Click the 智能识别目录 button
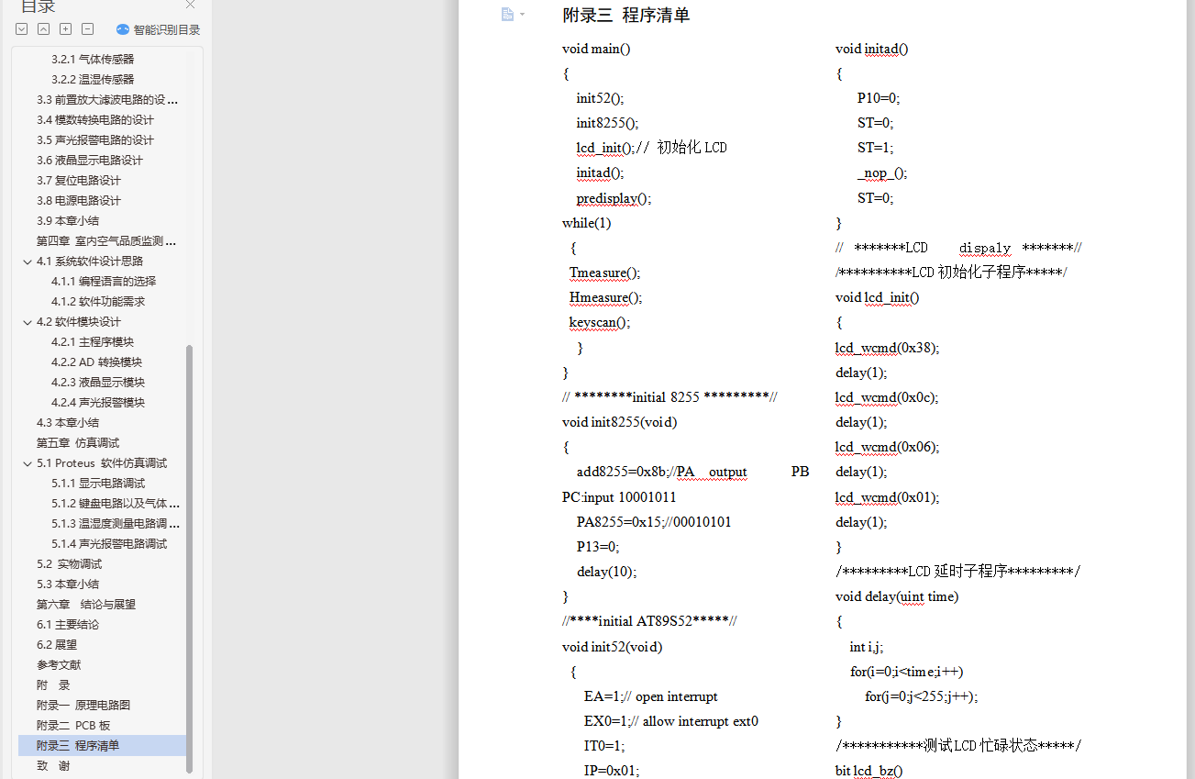The width and height of the screenshot is (1195, 779). click(x=166, y=29)
